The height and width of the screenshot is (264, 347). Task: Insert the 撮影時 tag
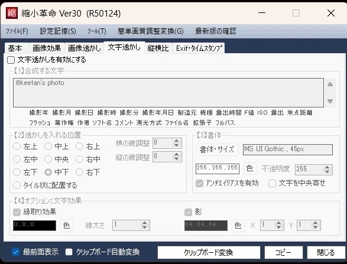106,113
